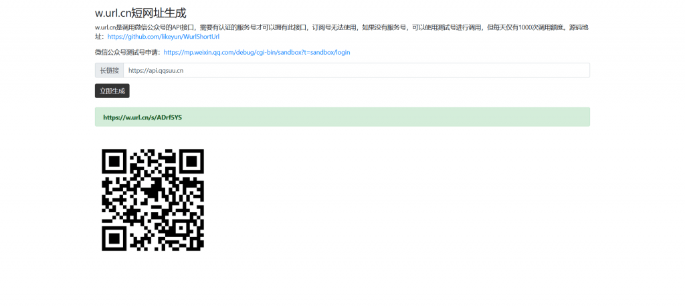This screenshot has height=307, width=685.
Task: Click the generated w.url.cn short URL text
Action: point(142,117)
